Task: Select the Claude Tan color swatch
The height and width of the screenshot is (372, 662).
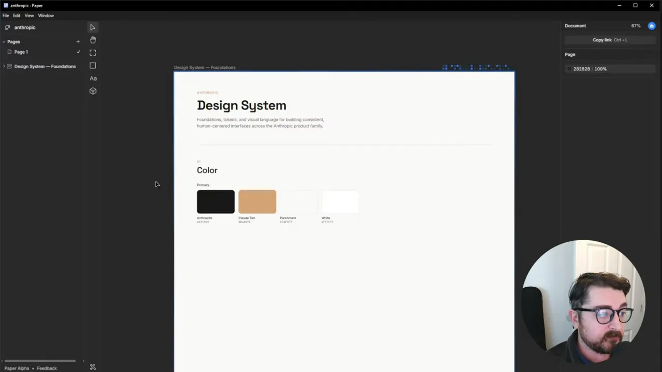Action: point(257,202)
